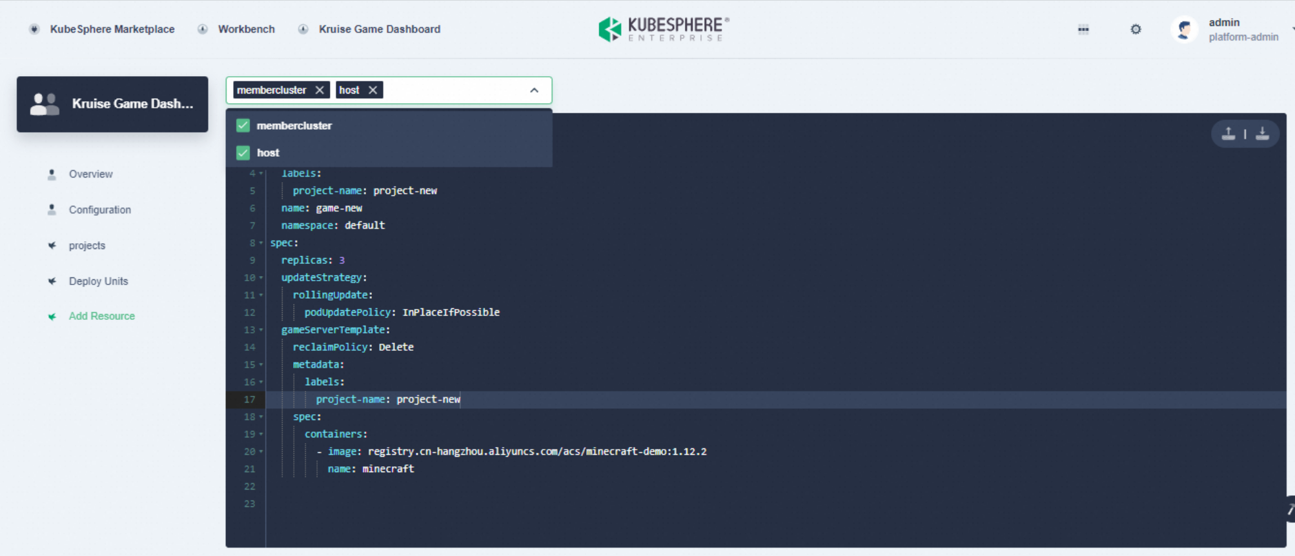Click the Kruise Game Dashboard nav icon

(303, 29)
